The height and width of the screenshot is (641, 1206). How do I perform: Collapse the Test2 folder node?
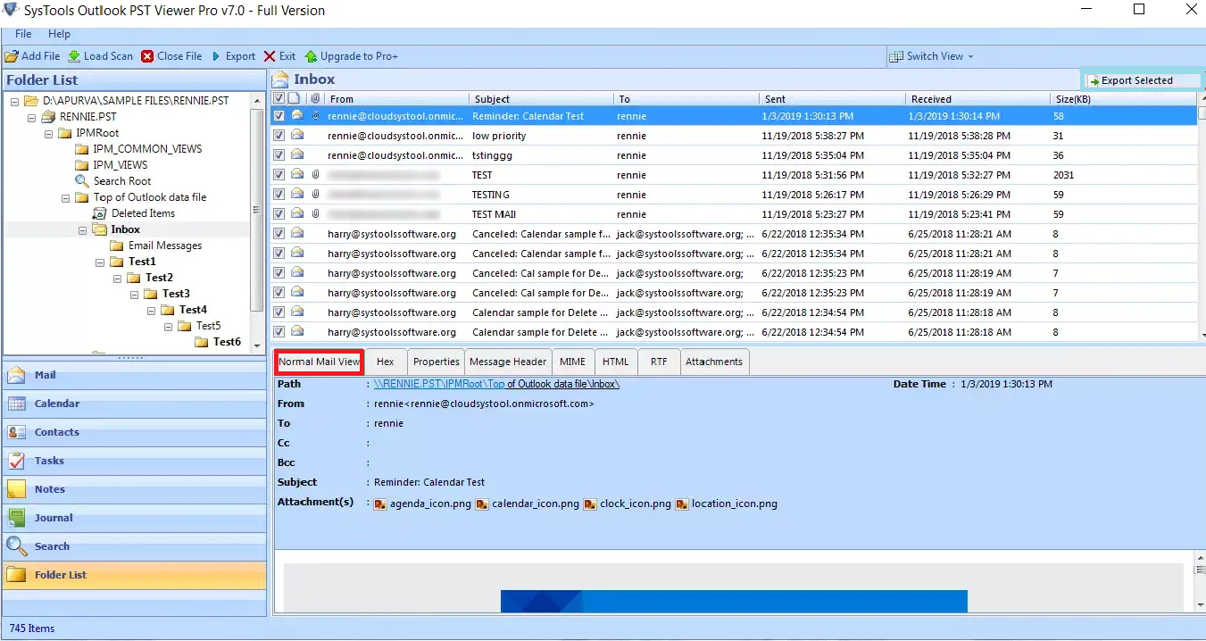[117, 278]
